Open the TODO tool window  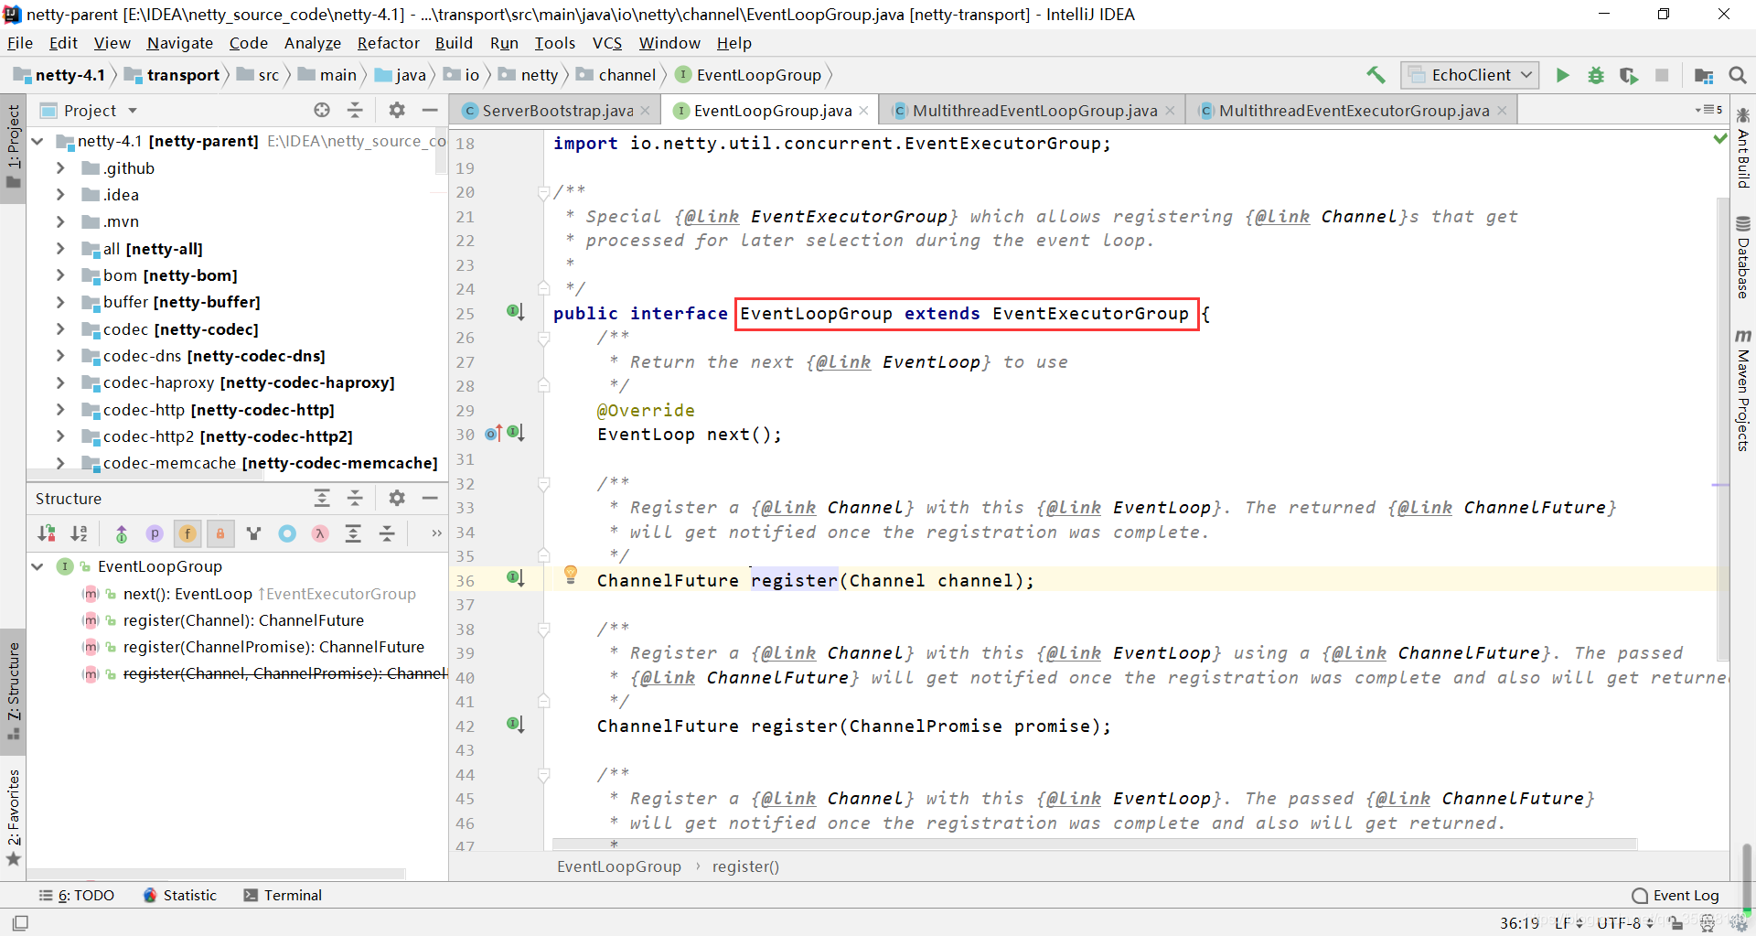pyautogui.click(x=77, y=895)
